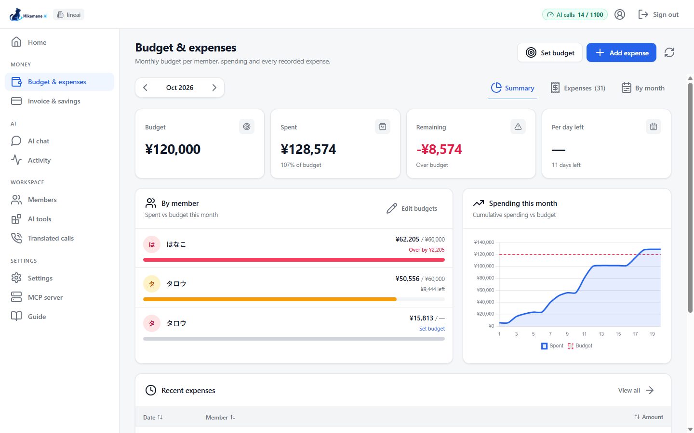Open Home in the sidebar
This screenshot has width=694, height=433.
[59, 42]
